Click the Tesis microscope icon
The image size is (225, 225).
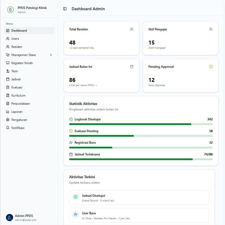pyautogui.click(x=8, y=71)
